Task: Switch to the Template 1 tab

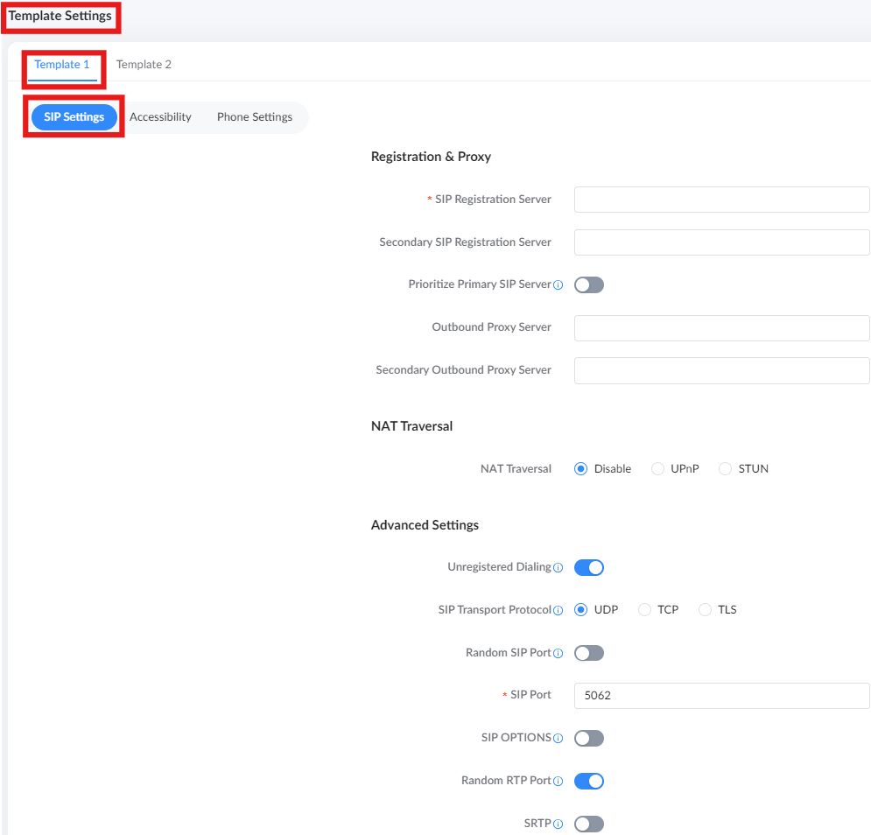Action: tap(61, 65)
